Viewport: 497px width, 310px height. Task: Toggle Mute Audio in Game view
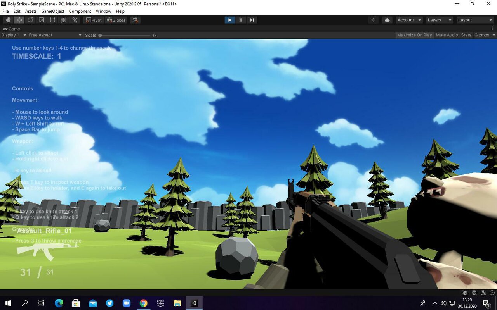[x=447, y=35]
